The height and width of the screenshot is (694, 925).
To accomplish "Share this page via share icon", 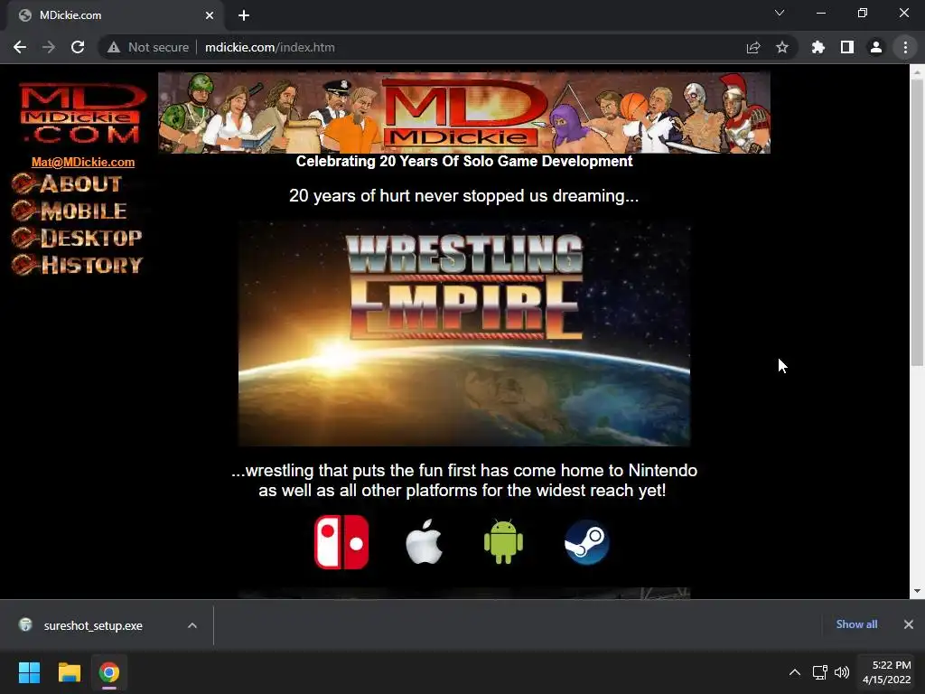I will pos(753,47).
